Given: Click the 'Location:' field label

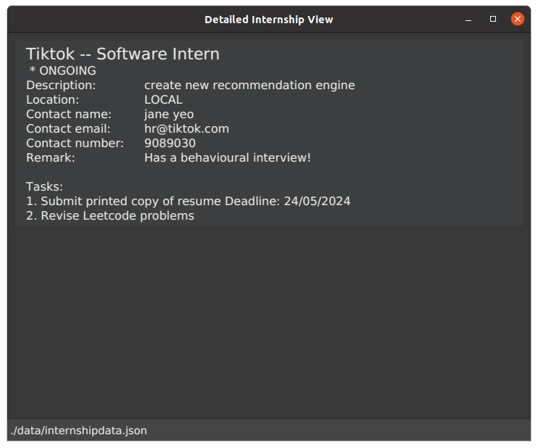Looking at the screenshot, I should coord(52,100).
